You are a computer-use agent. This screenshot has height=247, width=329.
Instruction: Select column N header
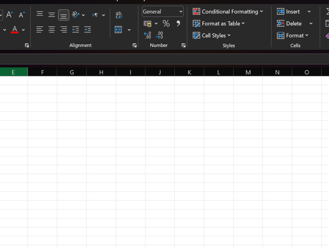[x=277, y=72]
